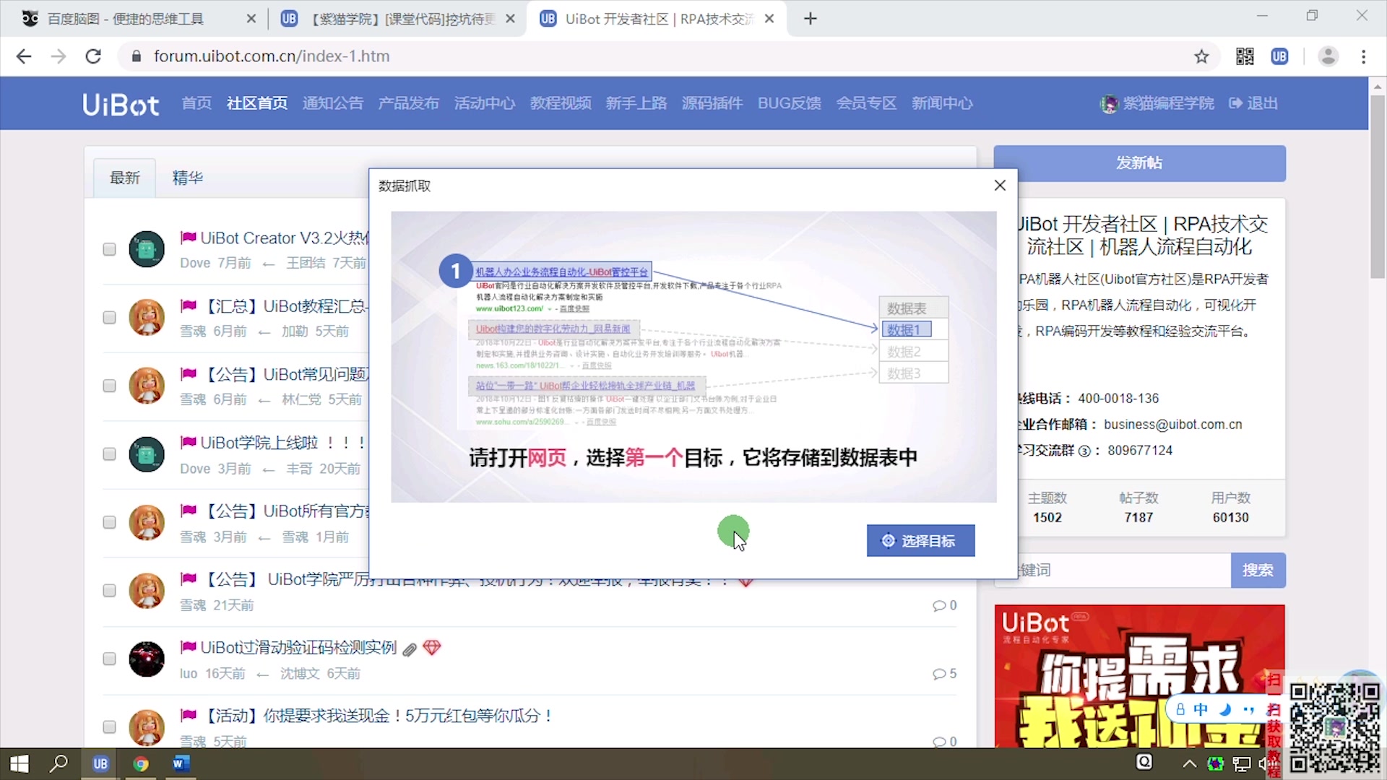The image size is (1387, 780).
Task: Open Chrome from the taskbar
Action: (x=141, y=763)
